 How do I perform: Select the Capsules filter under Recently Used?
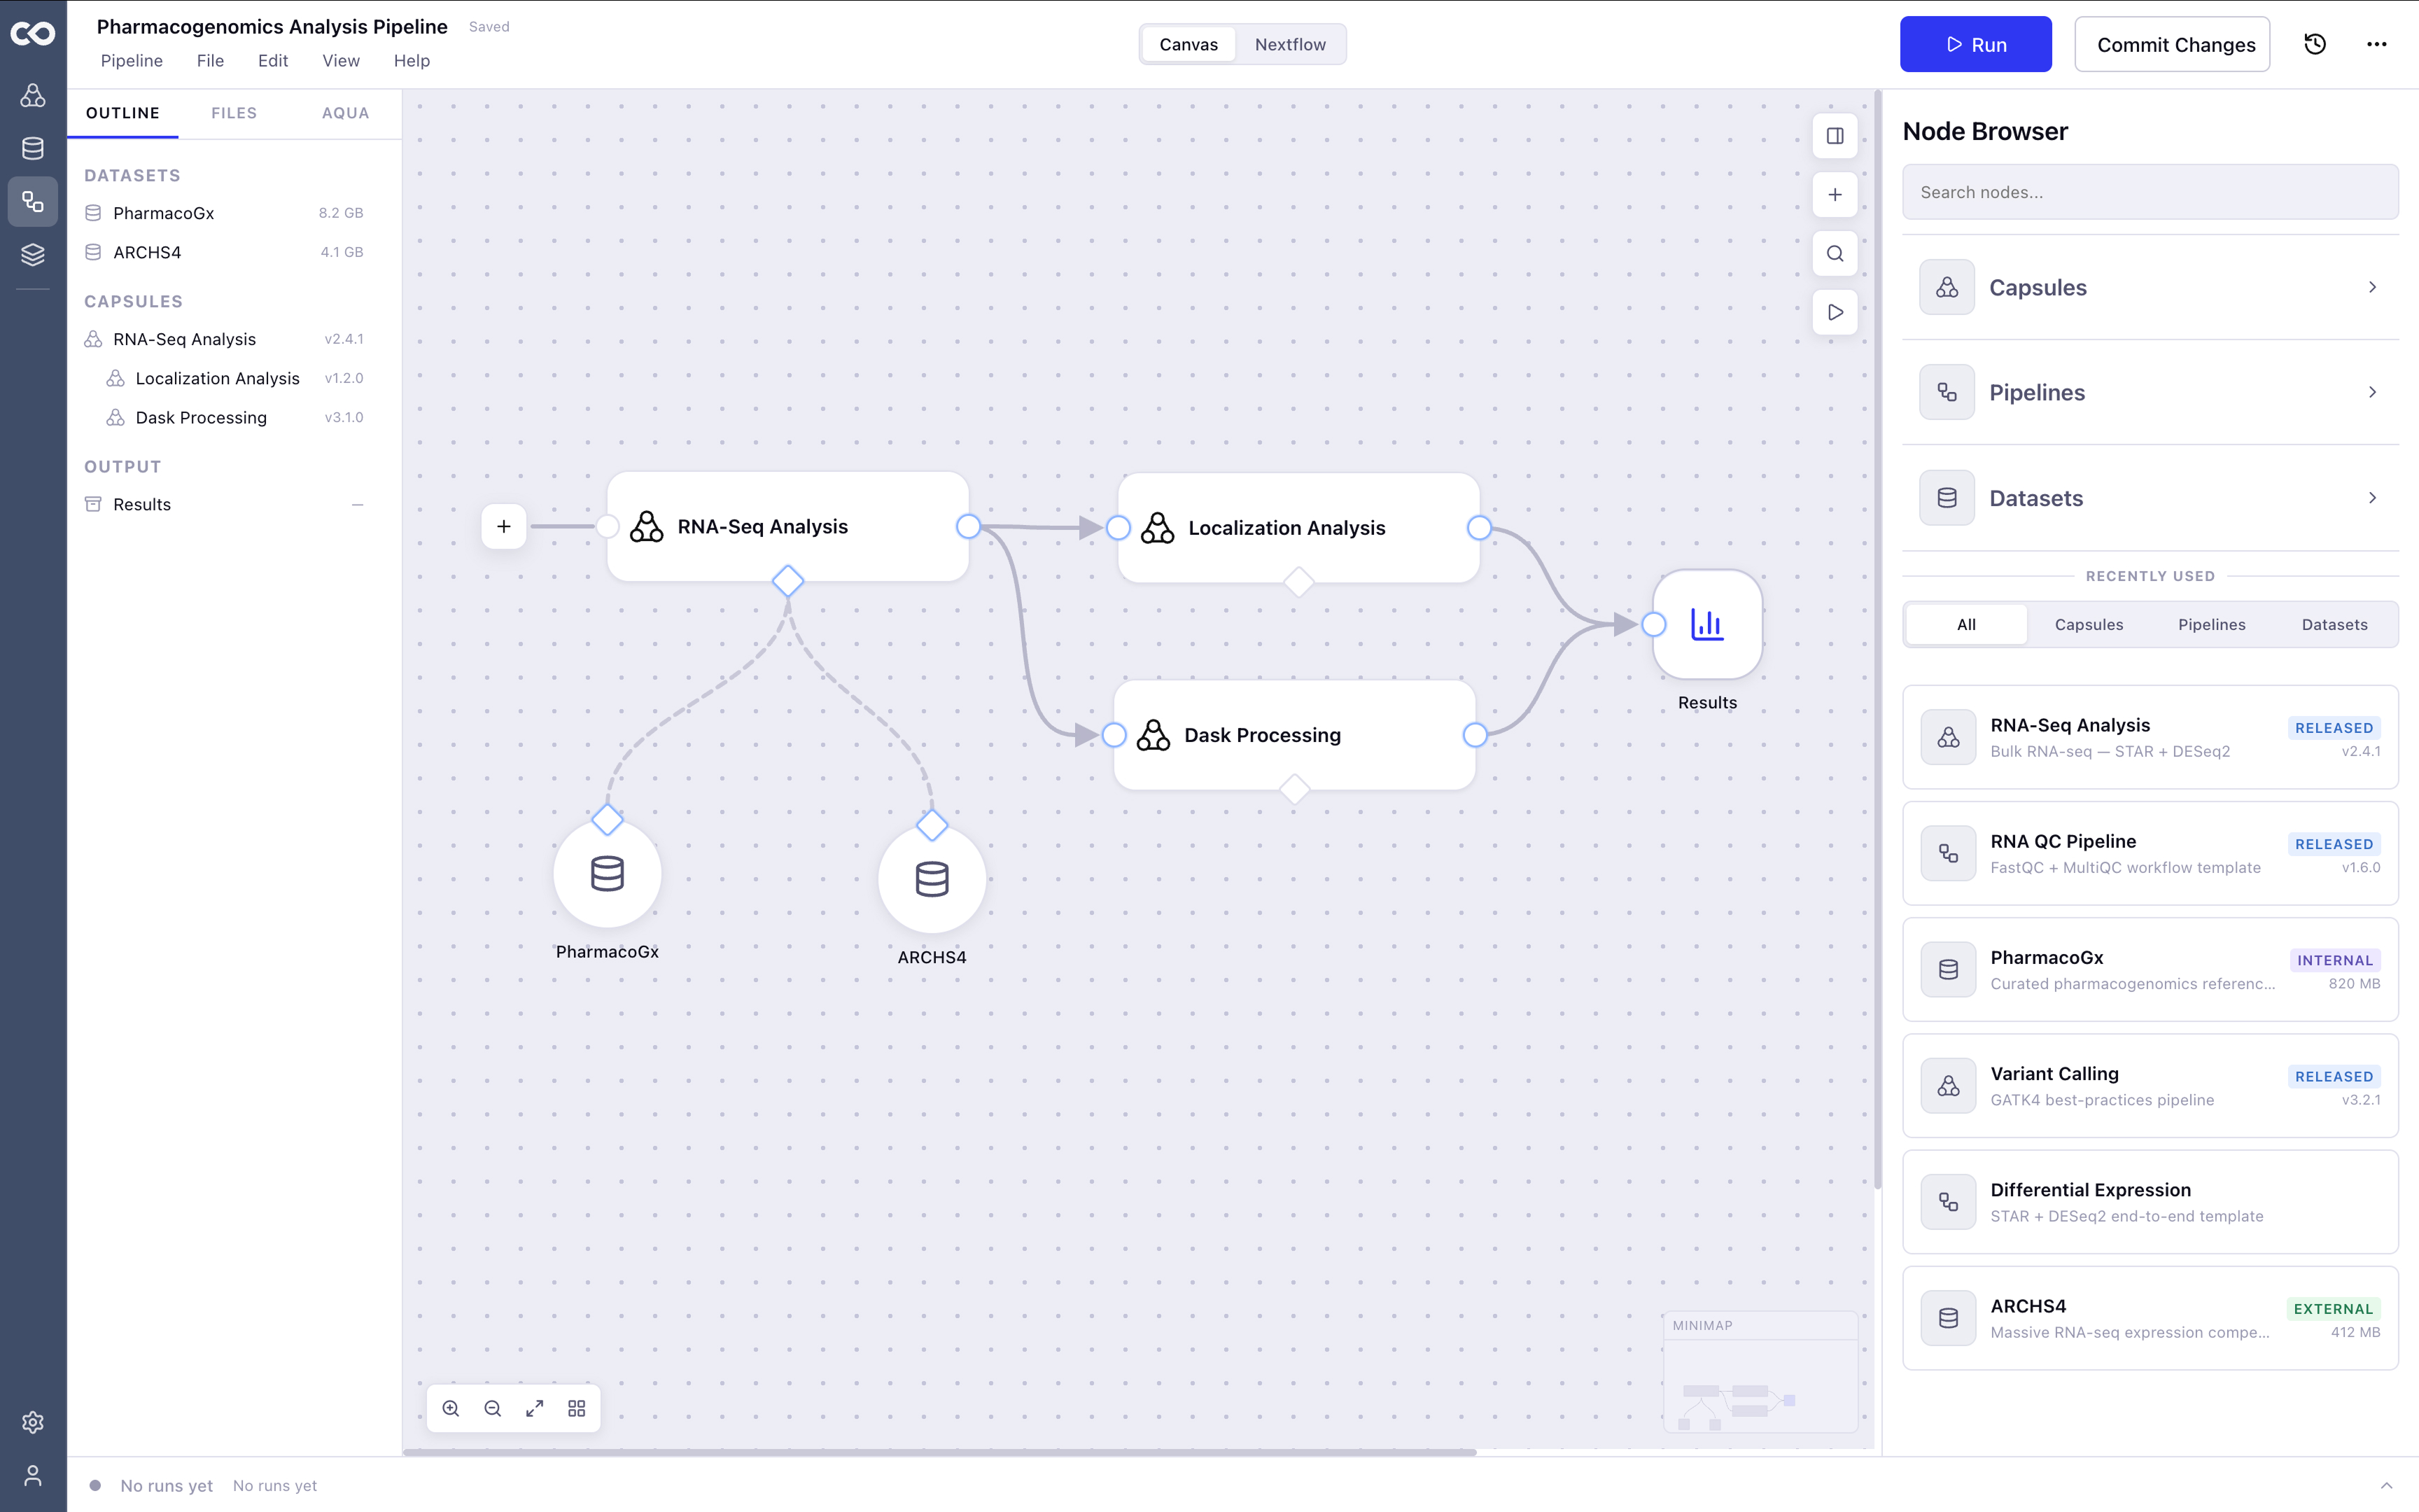click(x=2088, y=624)
